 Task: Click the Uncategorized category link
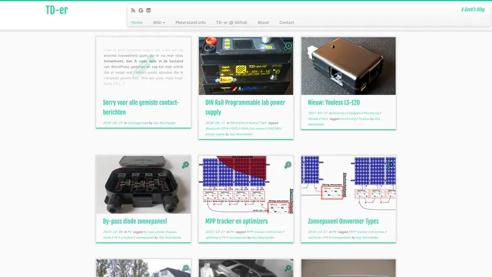tap(138, 122)
